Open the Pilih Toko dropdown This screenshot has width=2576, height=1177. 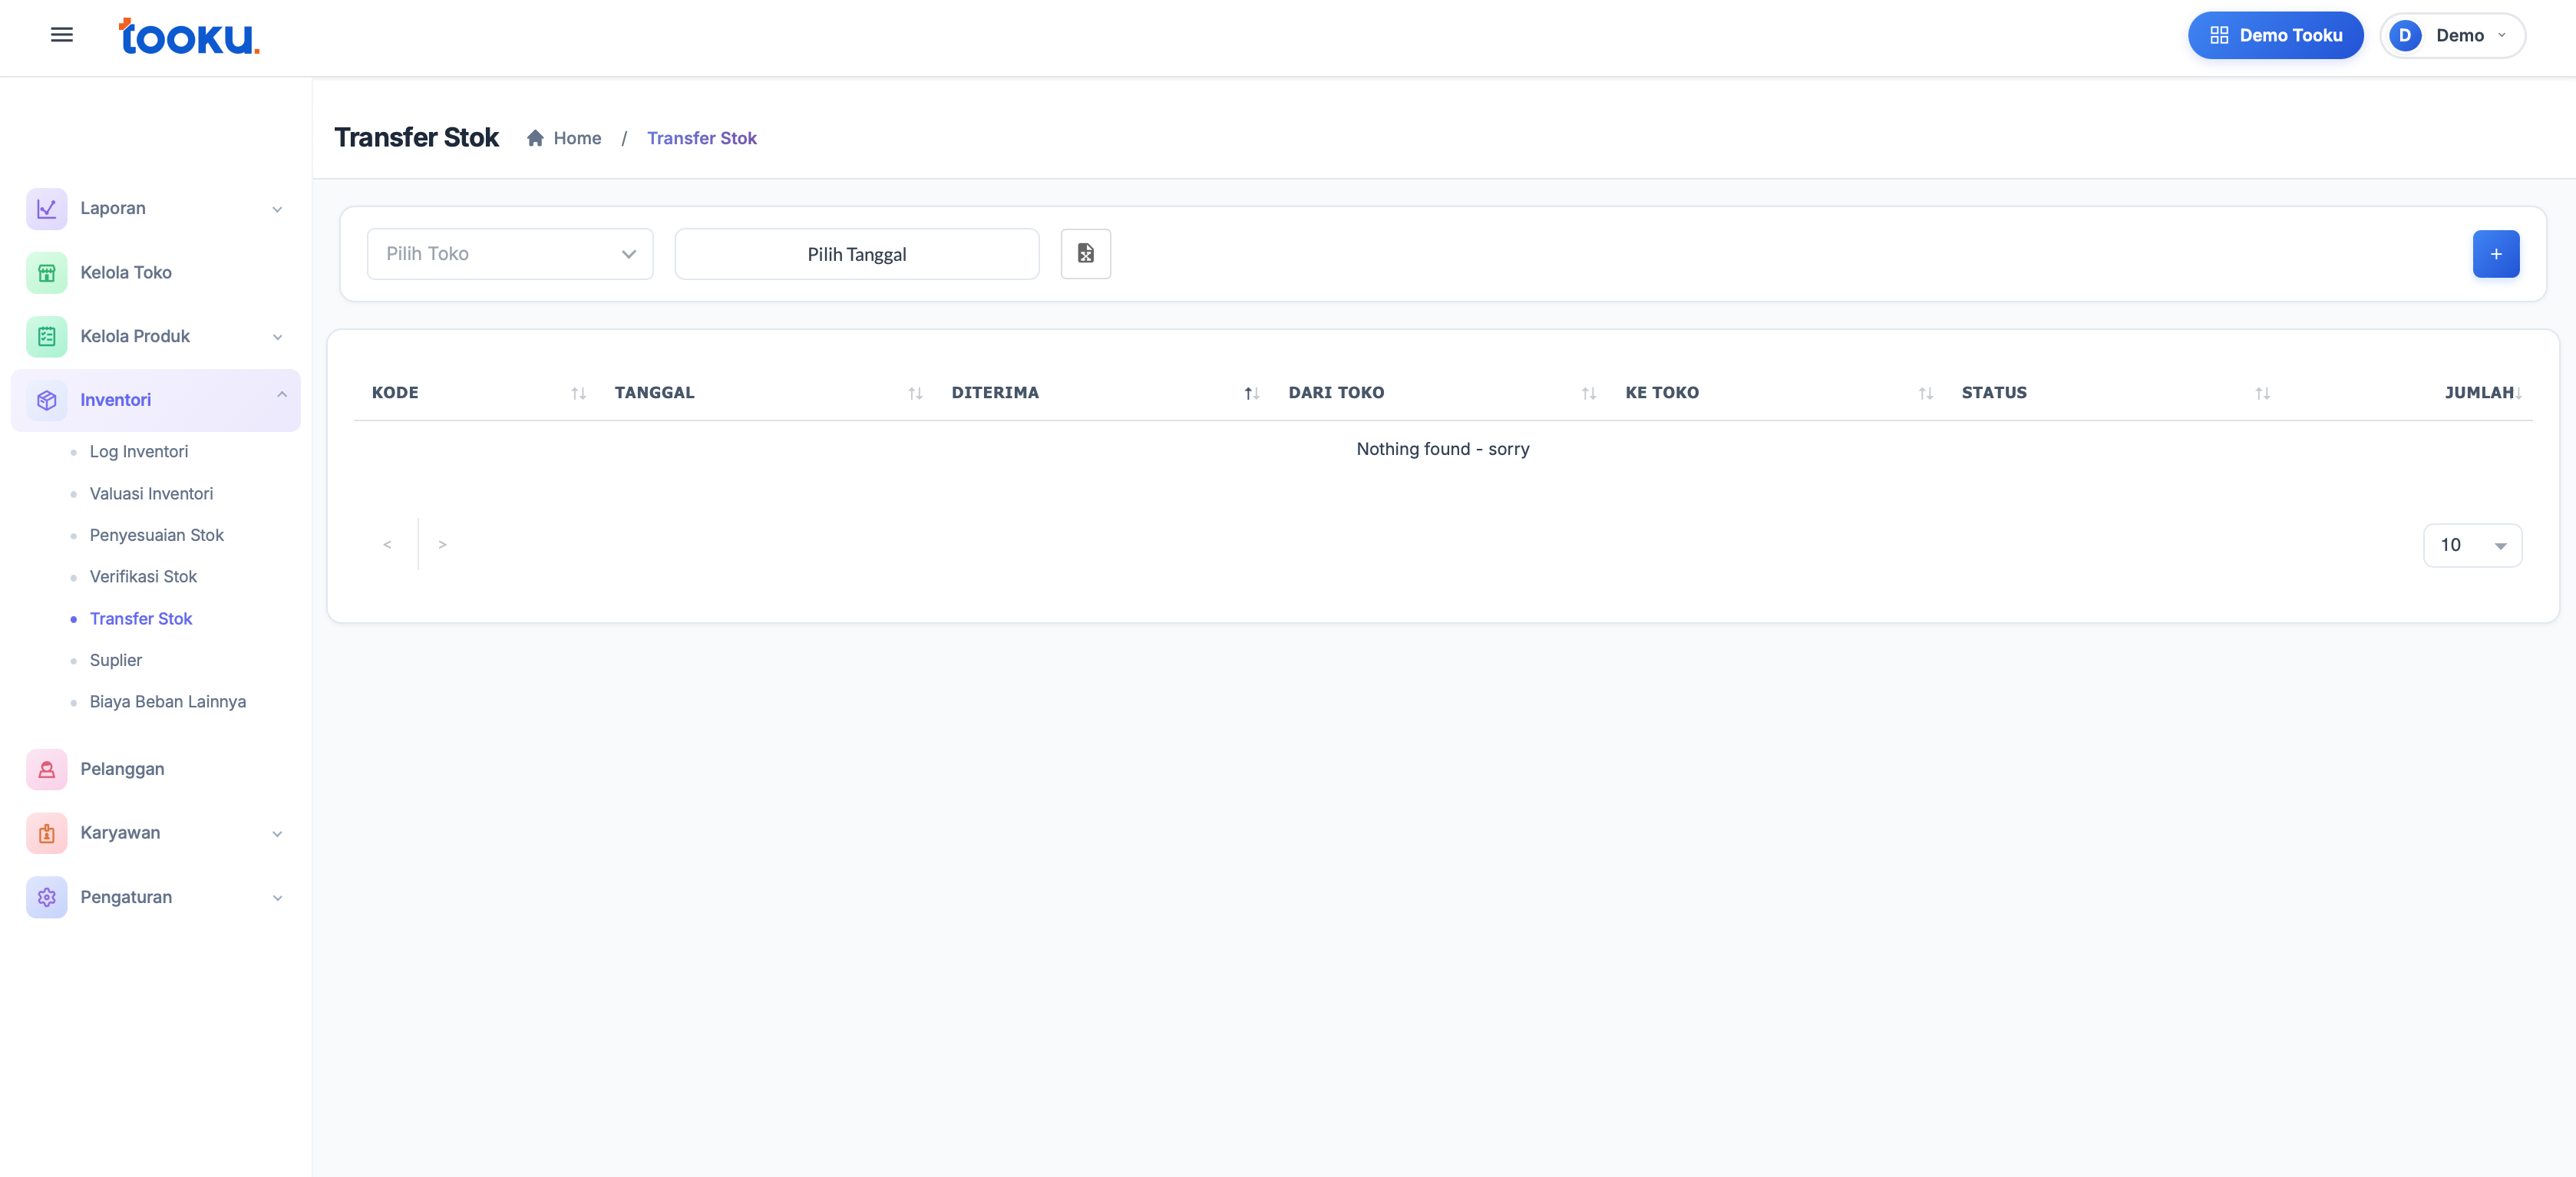pos(510,254)
